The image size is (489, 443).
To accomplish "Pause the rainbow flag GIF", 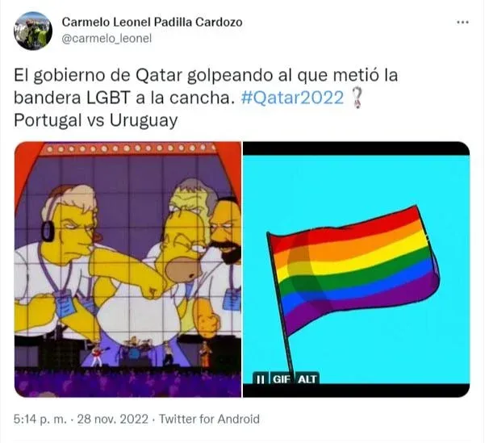I will [260, 379].
